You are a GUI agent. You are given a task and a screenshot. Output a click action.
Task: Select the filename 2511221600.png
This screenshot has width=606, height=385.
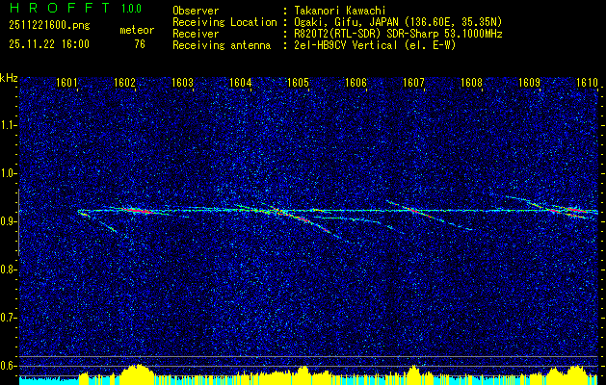point(49,26)
